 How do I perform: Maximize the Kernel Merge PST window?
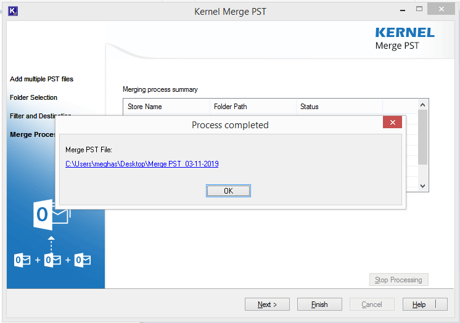(x=419, y=9)
